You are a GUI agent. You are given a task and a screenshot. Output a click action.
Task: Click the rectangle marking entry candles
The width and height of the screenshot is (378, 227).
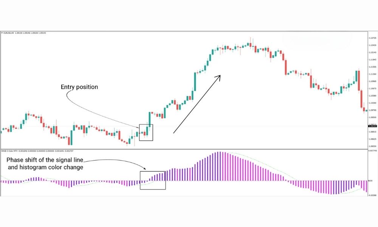coord(146,132)
